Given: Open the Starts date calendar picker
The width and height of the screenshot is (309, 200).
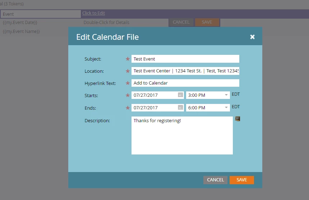Looking at the screenshot, I should [180, 95].
